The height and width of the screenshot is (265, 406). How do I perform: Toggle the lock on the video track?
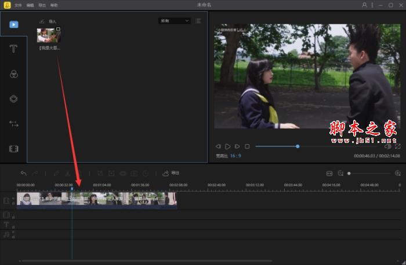point(13,198)
